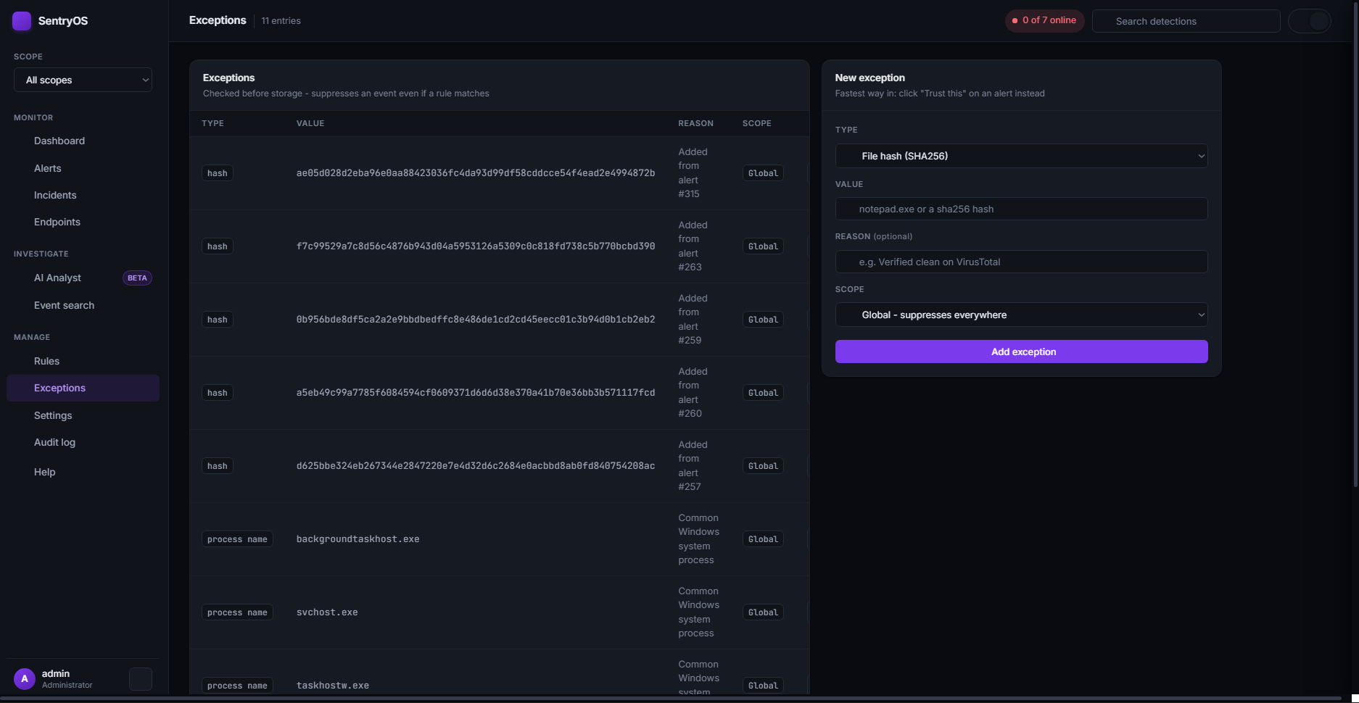The width and height of the screenshot is (1359, 703).
Task: Click the svchost.exe value
Action: point(327,612)
